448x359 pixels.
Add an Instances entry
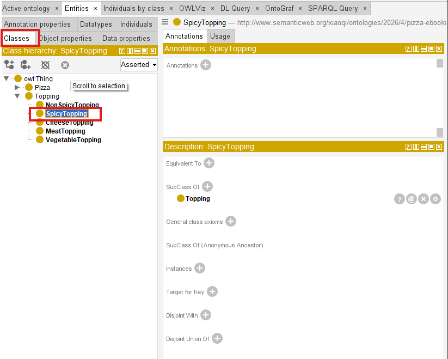click(x=200, y=268)
